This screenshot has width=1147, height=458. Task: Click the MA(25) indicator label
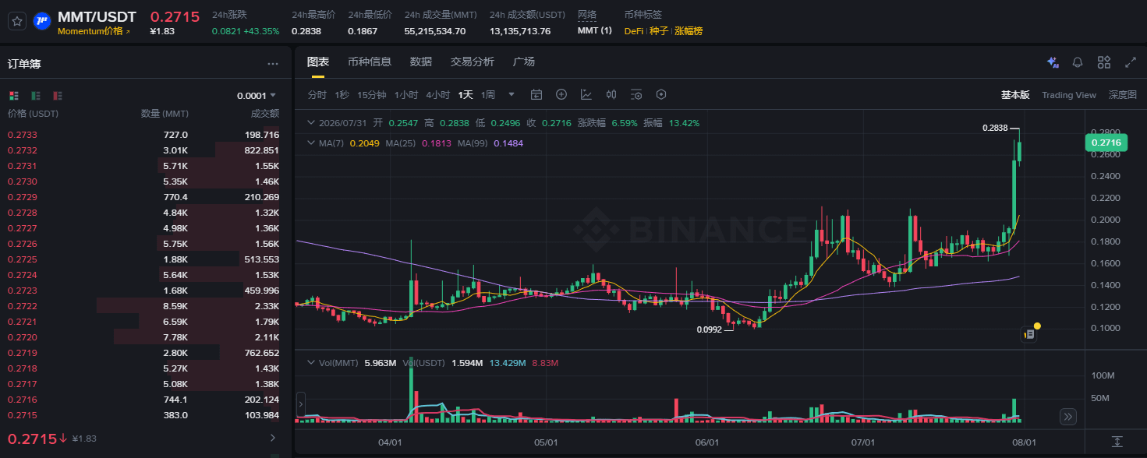399,143
